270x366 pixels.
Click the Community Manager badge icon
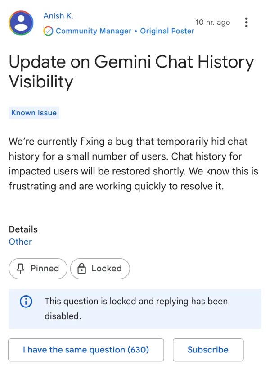48,31
